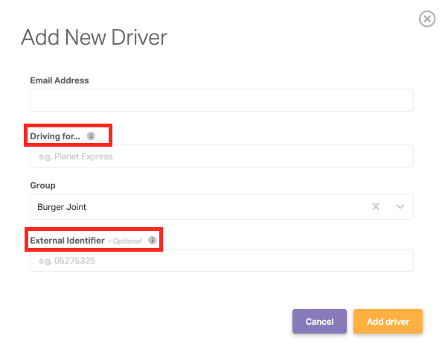This screenshot has width=445, height=353.
Task: Click the Add New Driver heading
Action: (x=94, y=37)
